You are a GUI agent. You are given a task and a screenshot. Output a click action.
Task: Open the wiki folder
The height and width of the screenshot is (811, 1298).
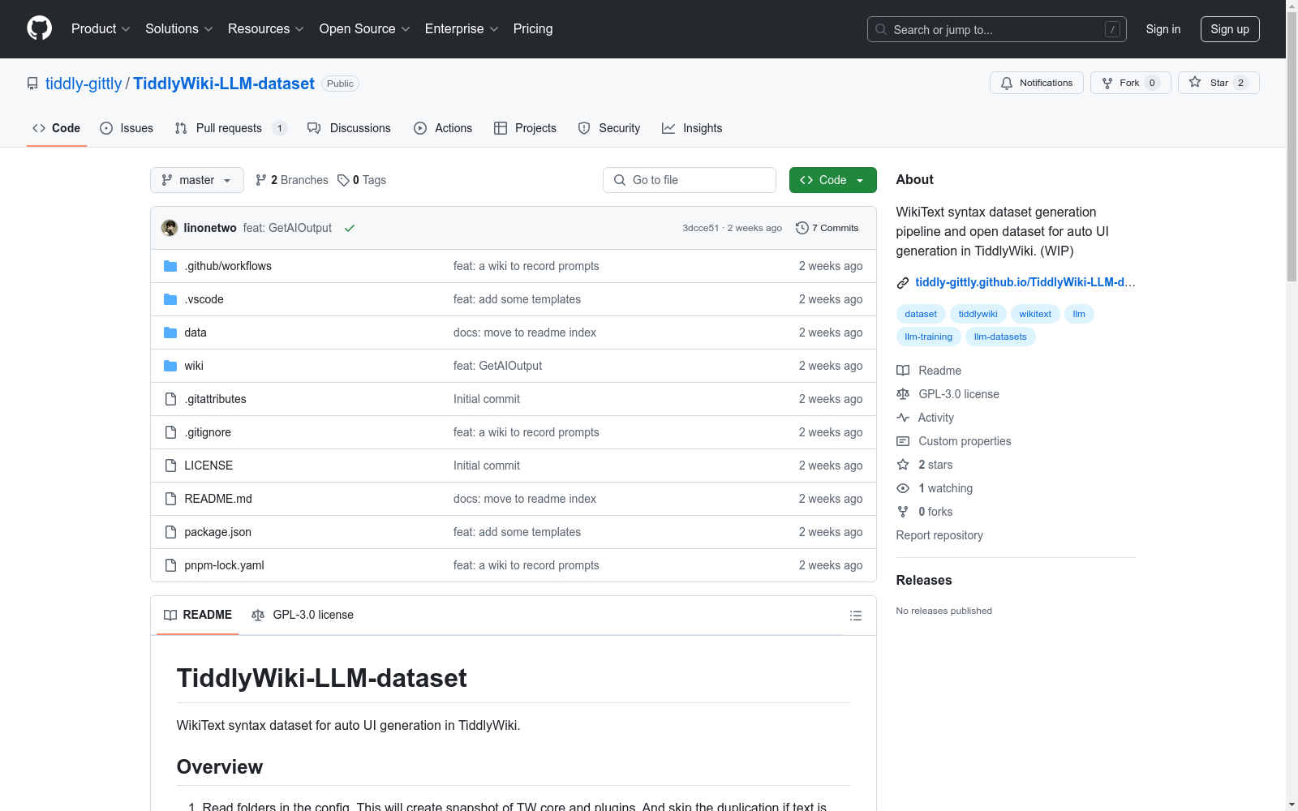click(194, 366)
